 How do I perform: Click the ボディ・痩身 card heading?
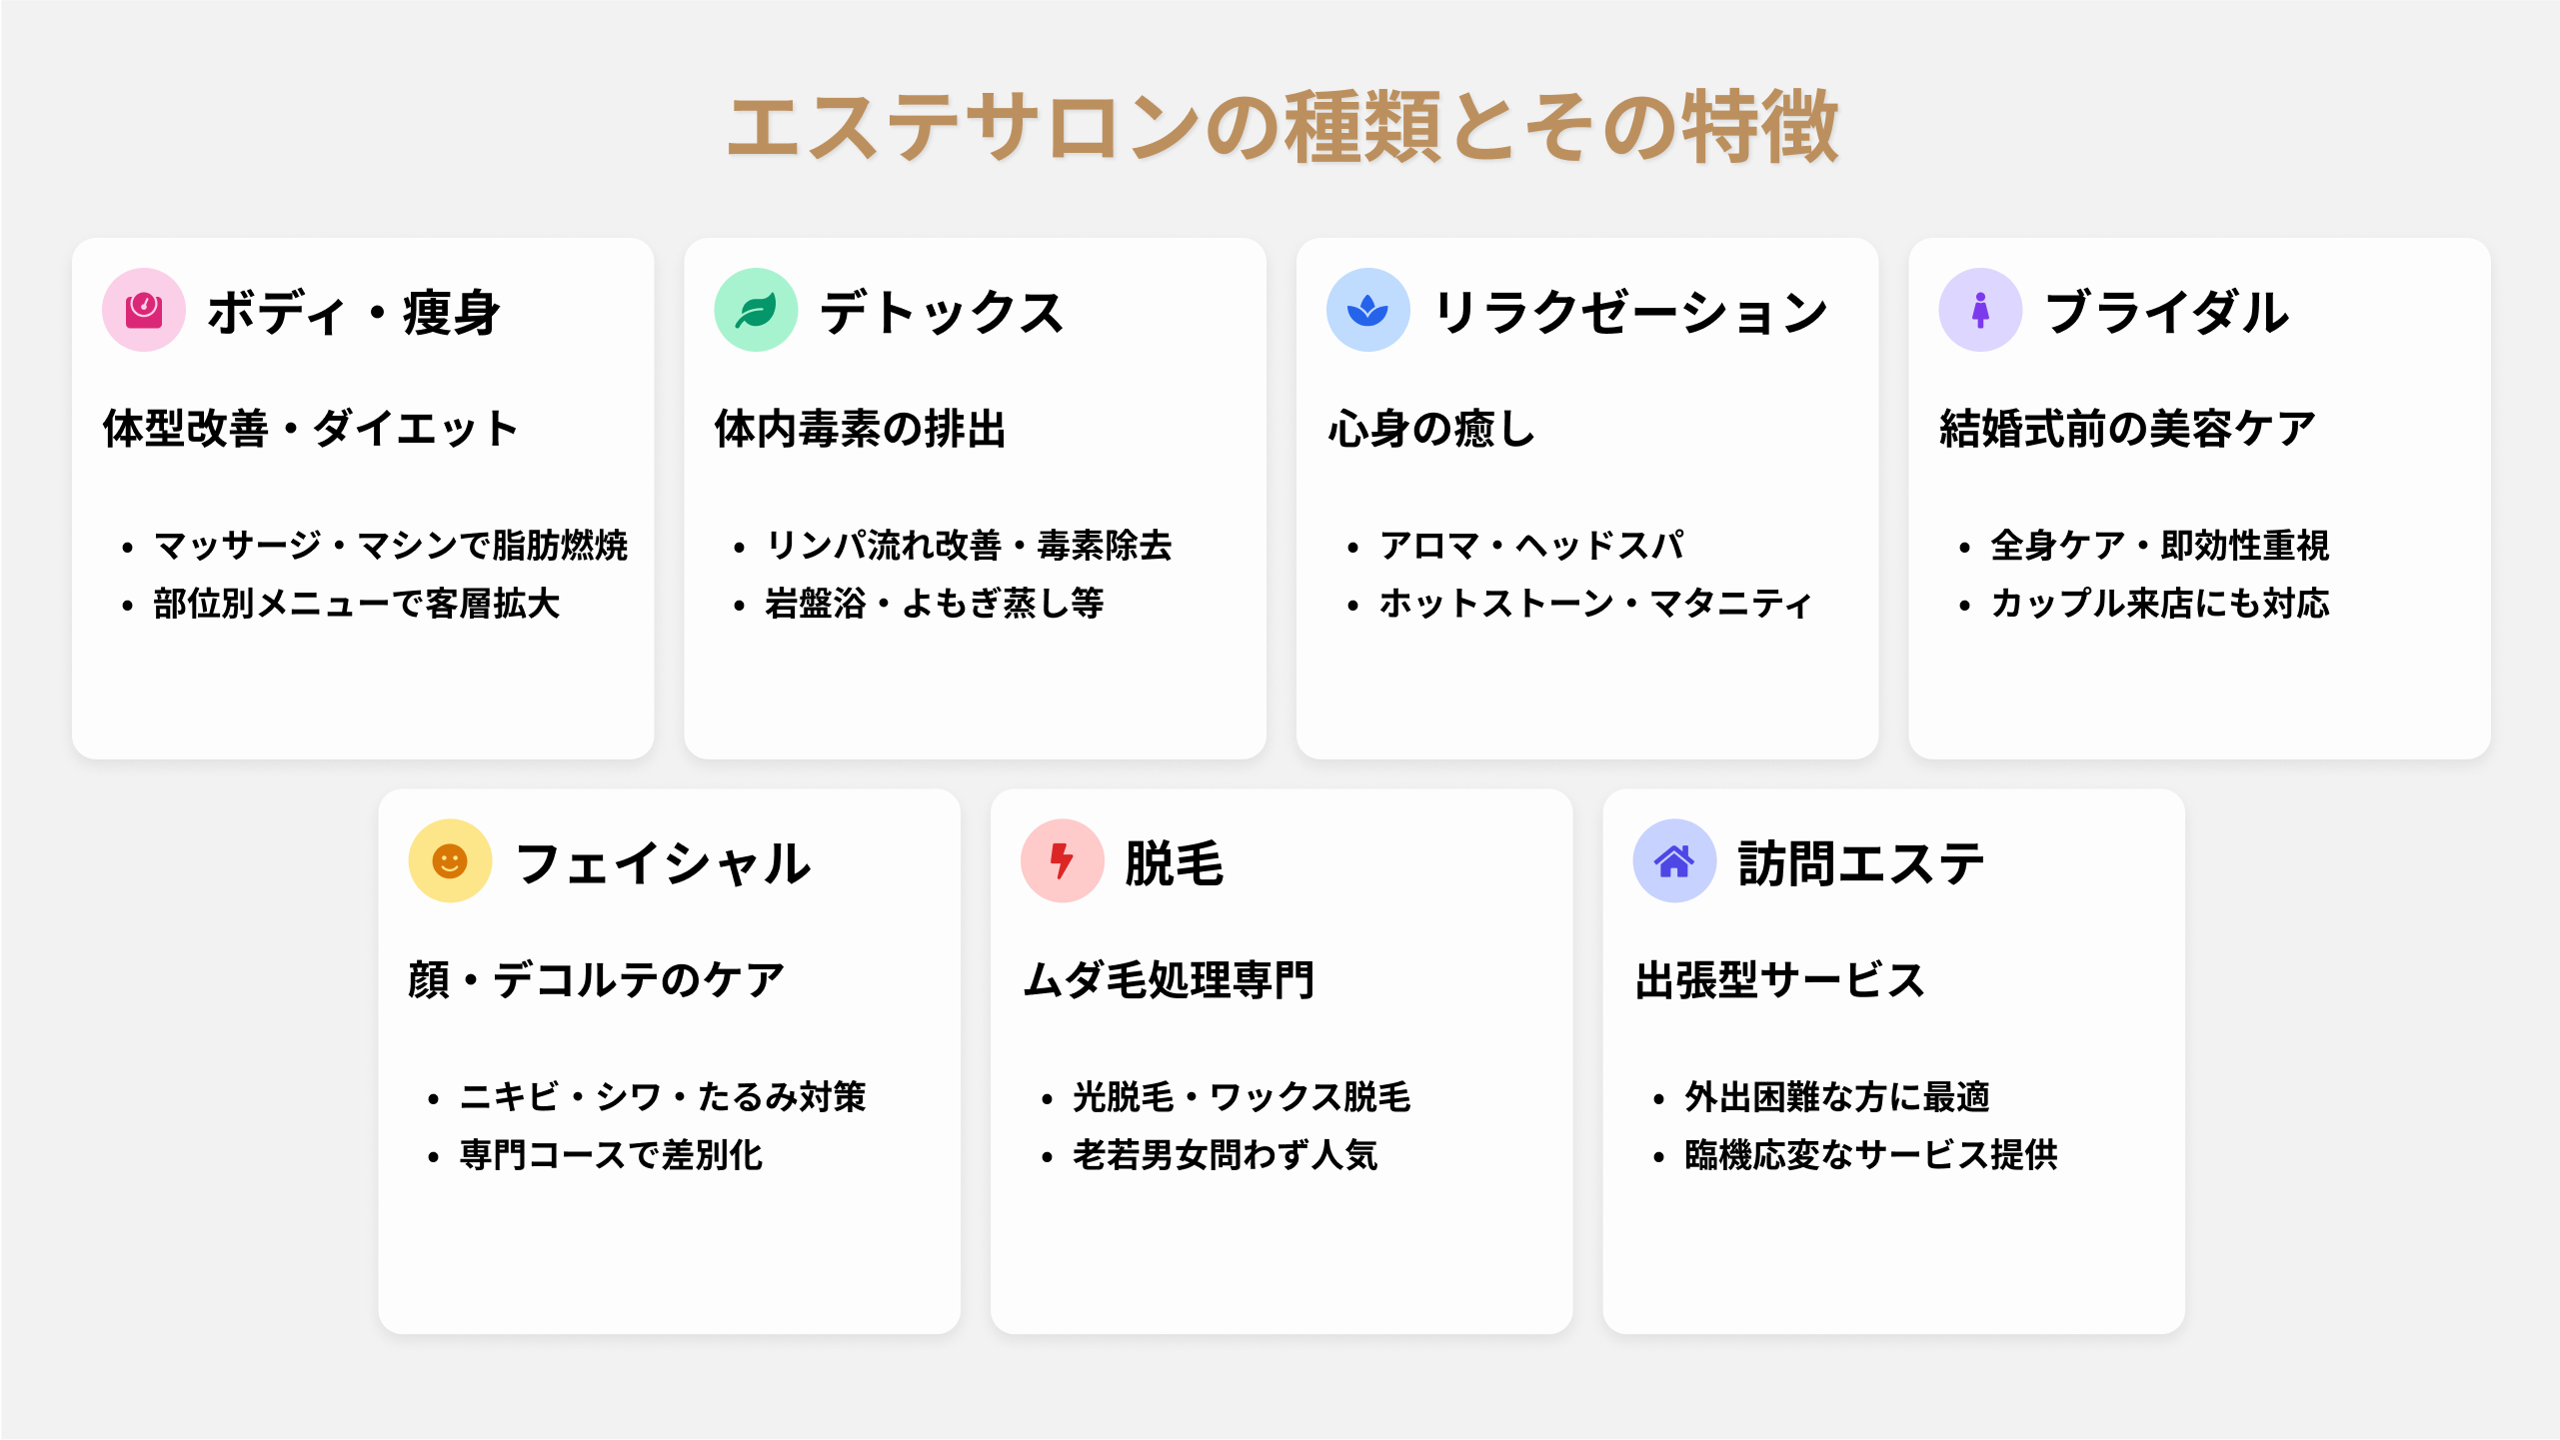[353, 313]
